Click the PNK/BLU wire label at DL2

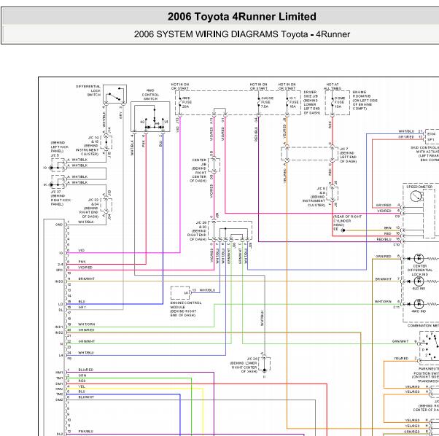point(85,431)
